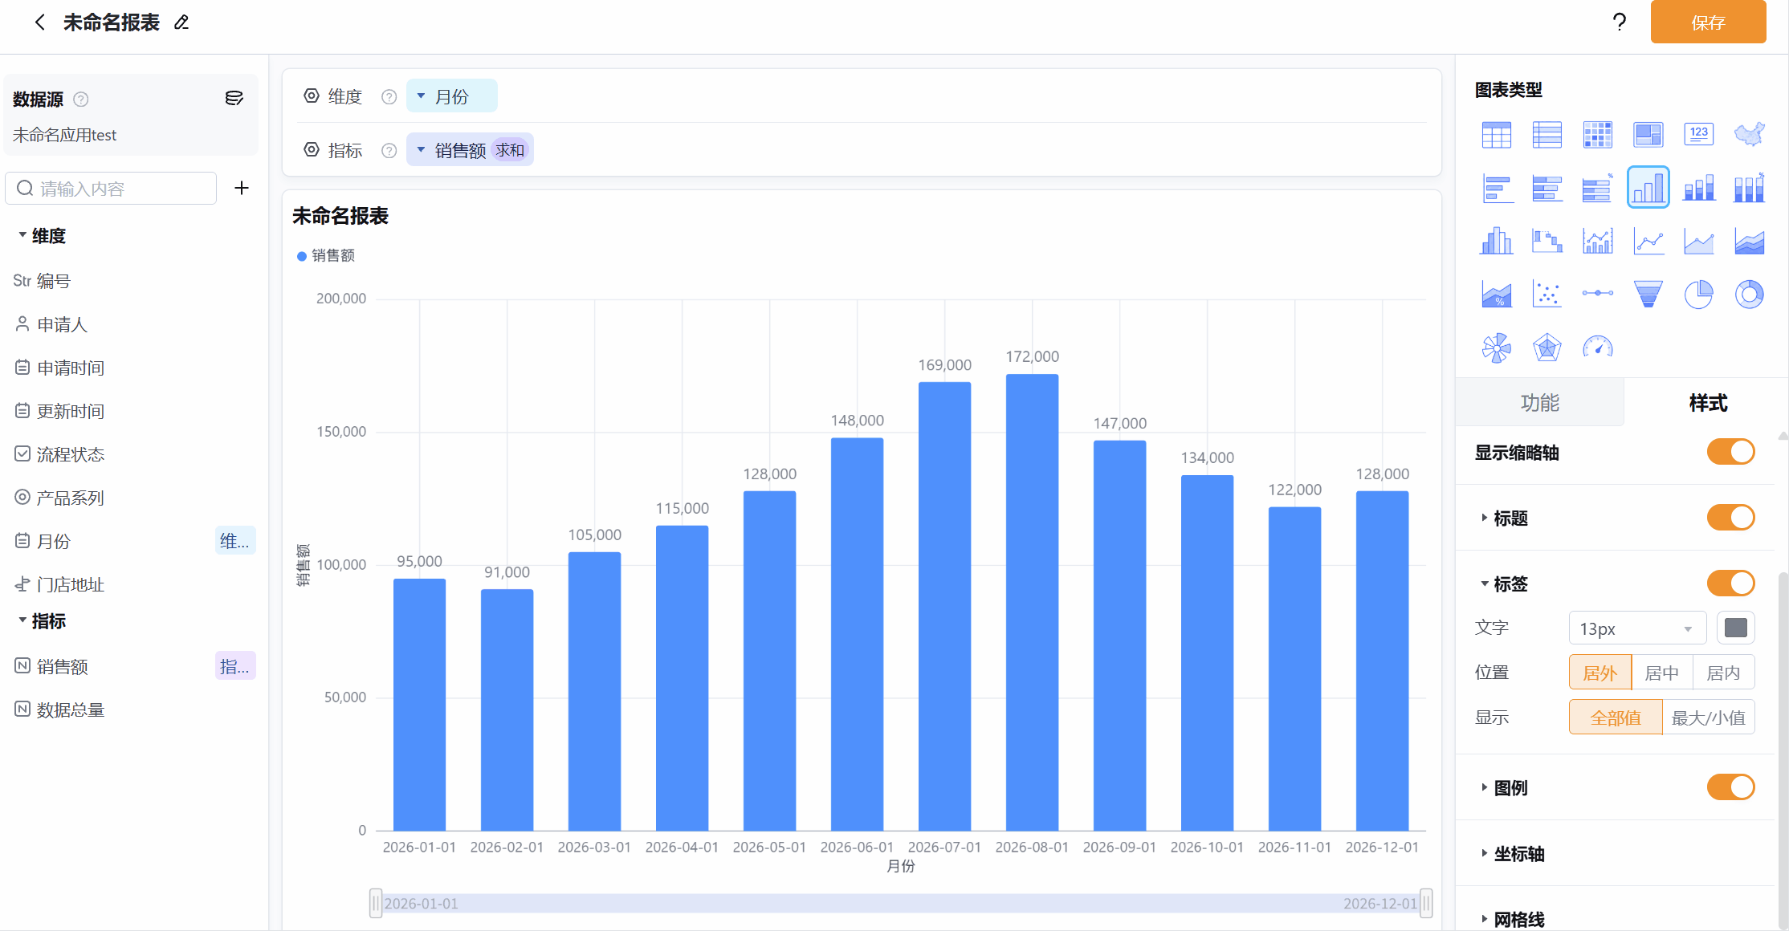Click the right handle of the zoom slider

(1426, 903)
